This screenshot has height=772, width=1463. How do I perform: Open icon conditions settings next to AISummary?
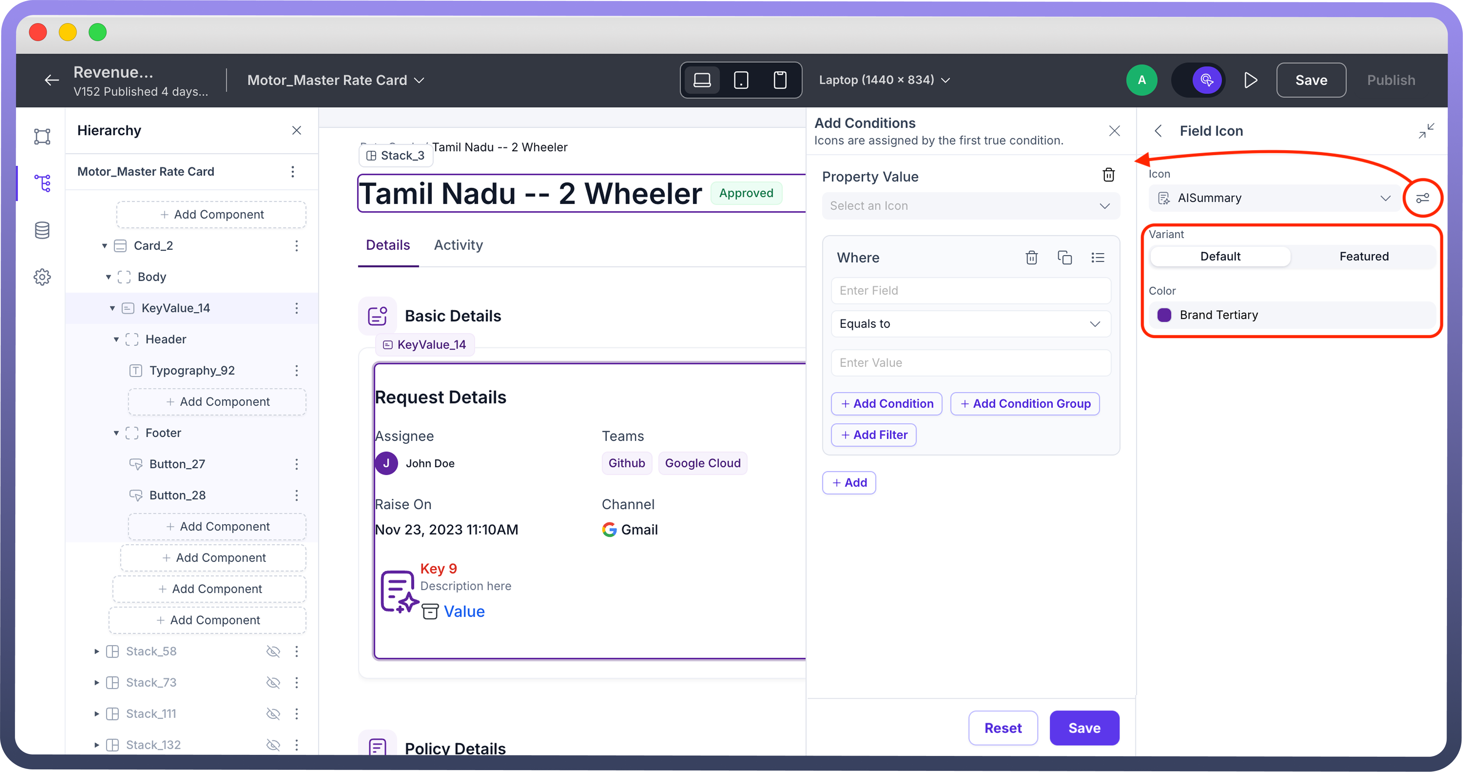point(1422,198)
